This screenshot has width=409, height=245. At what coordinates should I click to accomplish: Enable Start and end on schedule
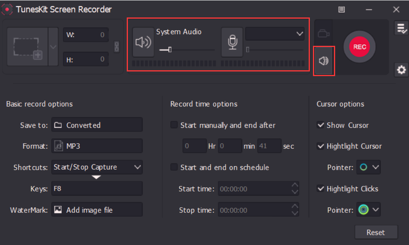click(x=174, y=167)
